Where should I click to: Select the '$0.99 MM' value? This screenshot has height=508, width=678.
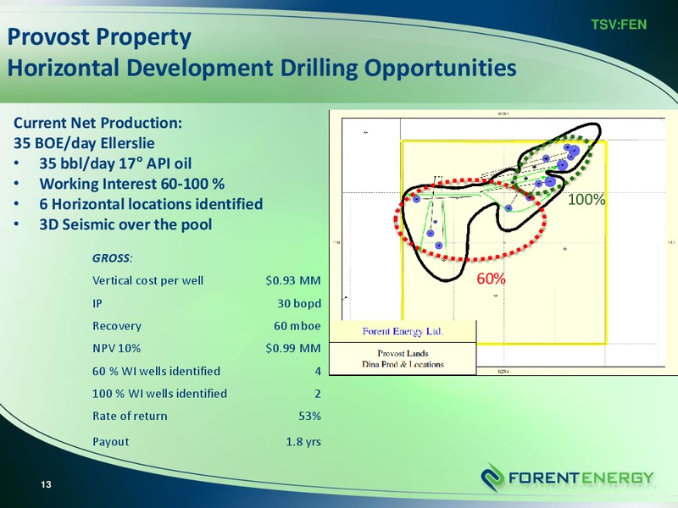pos(293,348)
